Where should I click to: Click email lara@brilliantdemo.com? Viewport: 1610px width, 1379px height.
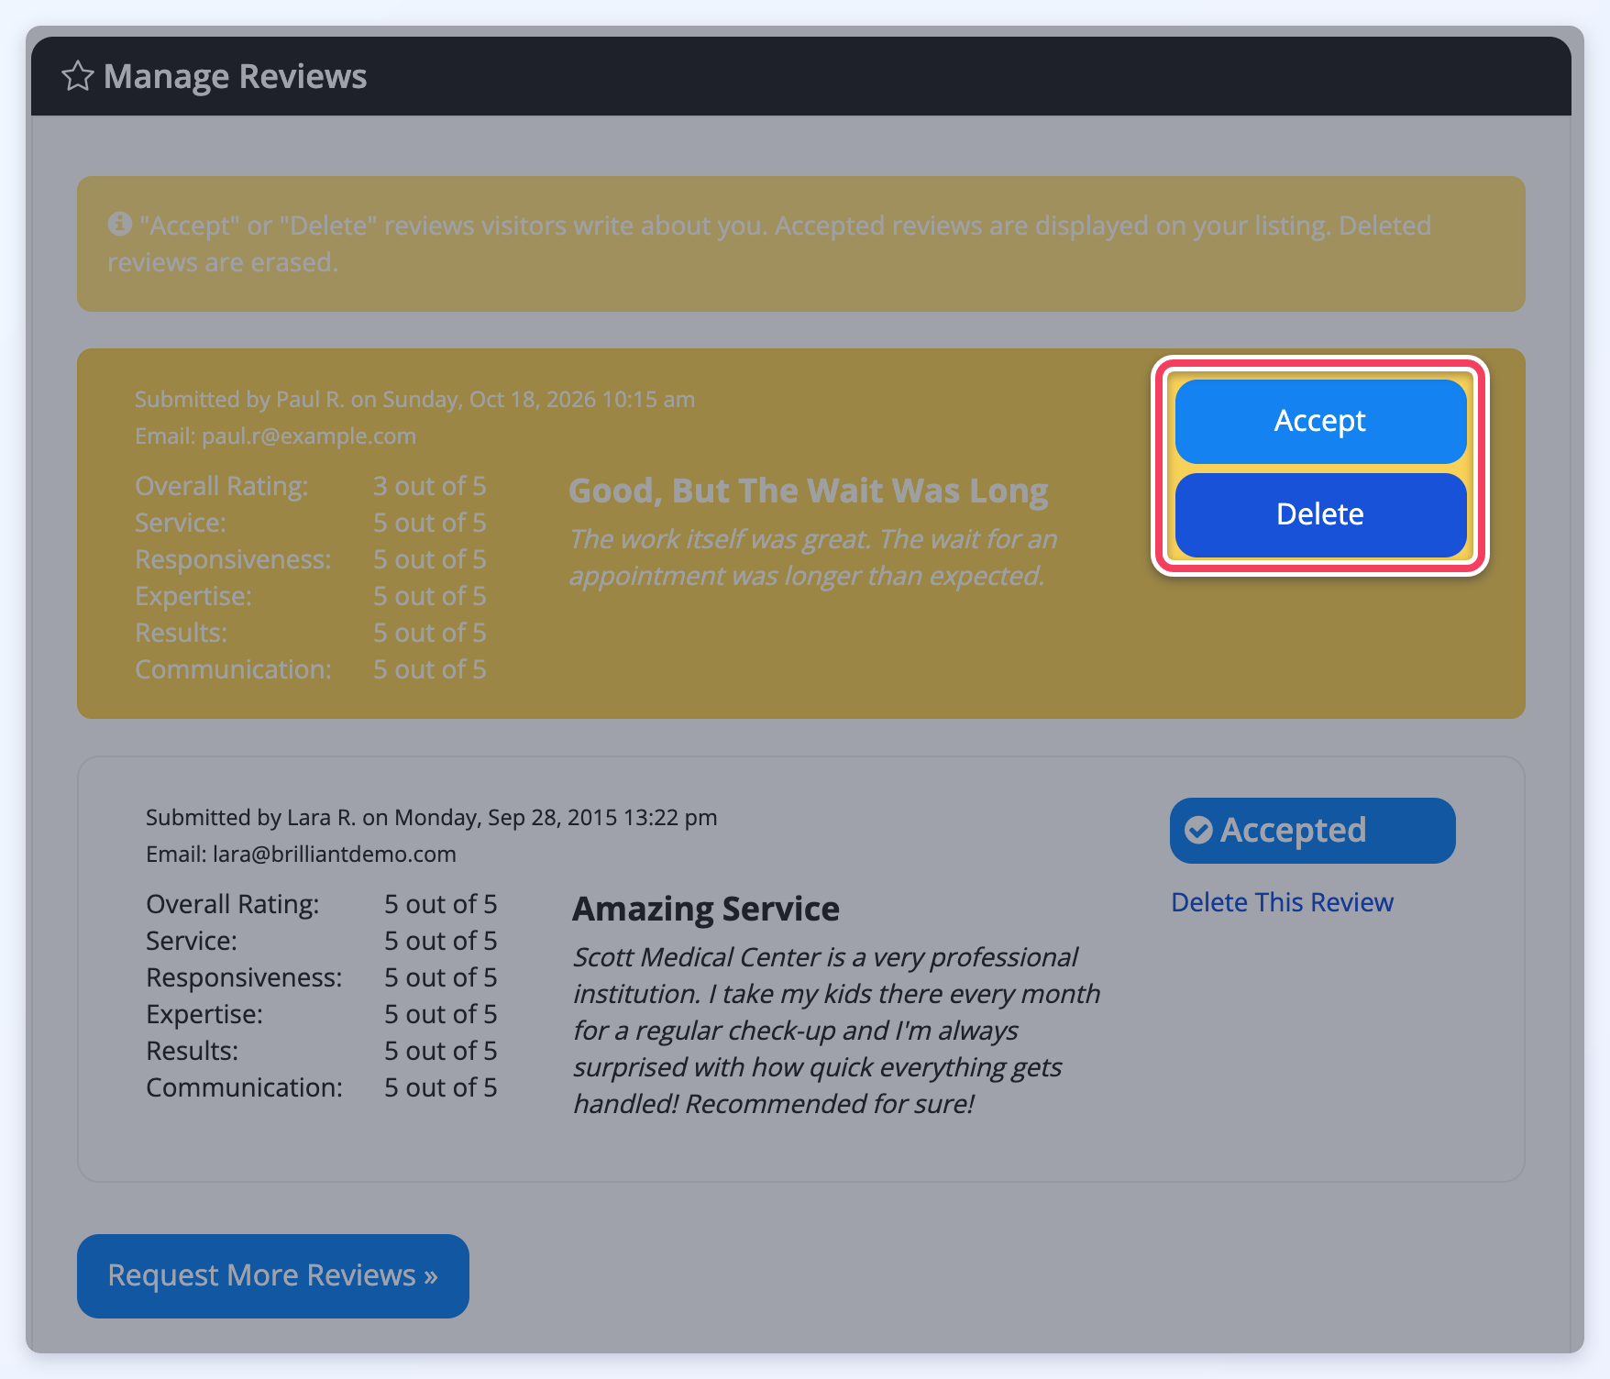[x=335, y=854]
